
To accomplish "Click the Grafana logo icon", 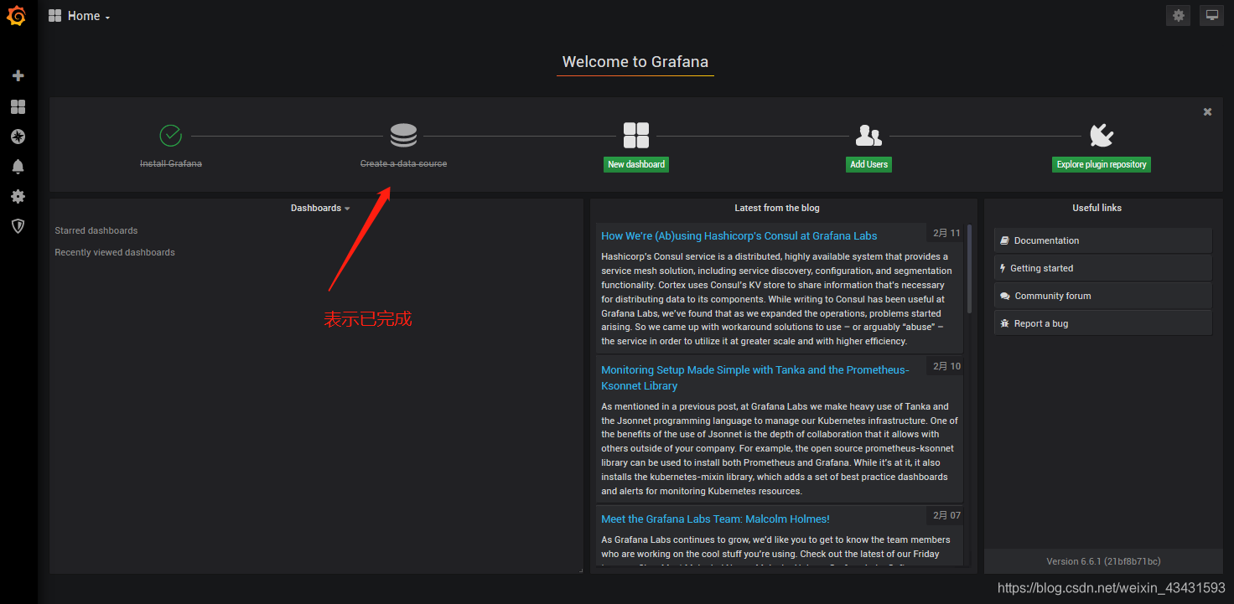I will click(x=17, y=16).
